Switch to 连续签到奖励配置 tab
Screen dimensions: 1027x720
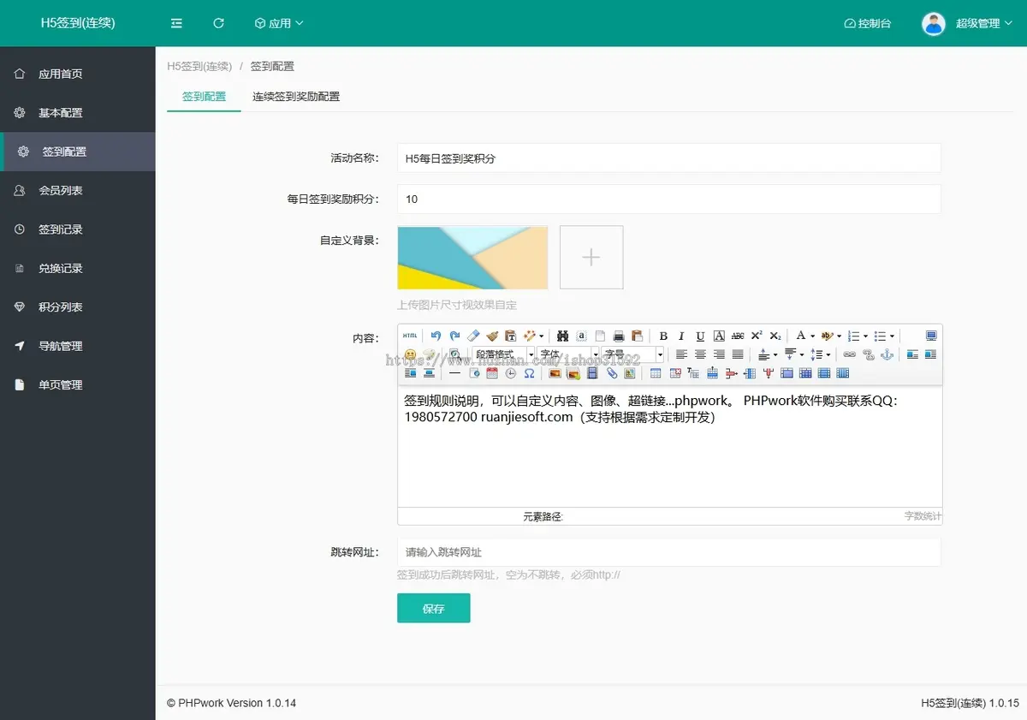(x=296, y=97)
